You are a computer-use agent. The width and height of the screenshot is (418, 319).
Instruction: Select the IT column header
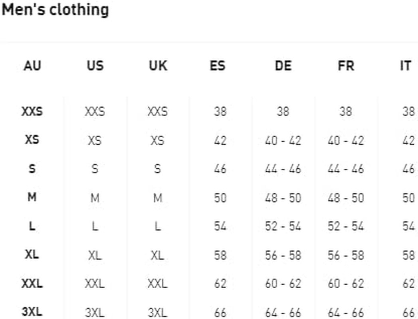405,65
